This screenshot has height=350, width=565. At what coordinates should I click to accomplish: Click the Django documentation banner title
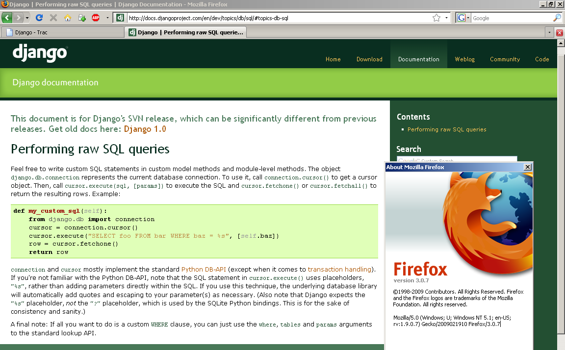[55, 82]
